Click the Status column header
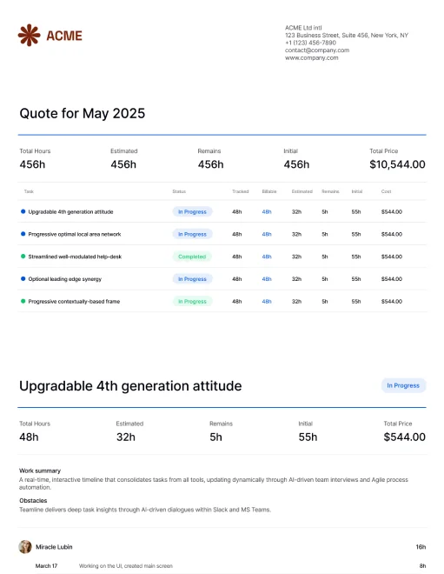The height and width of the screenshot is (574, 444). click(179, 191)
